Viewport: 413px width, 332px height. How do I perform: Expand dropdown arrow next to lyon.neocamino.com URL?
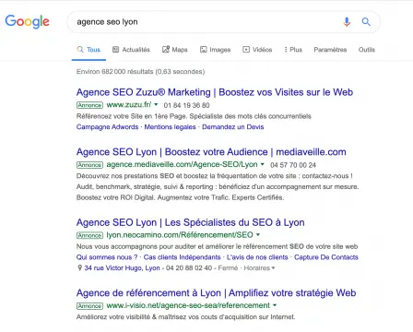pos(258,235)
